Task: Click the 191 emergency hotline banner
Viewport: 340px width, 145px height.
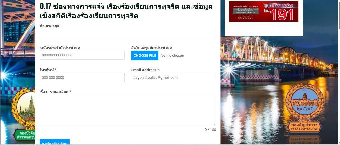Action: pyautogui.click(x=264, y=11)
